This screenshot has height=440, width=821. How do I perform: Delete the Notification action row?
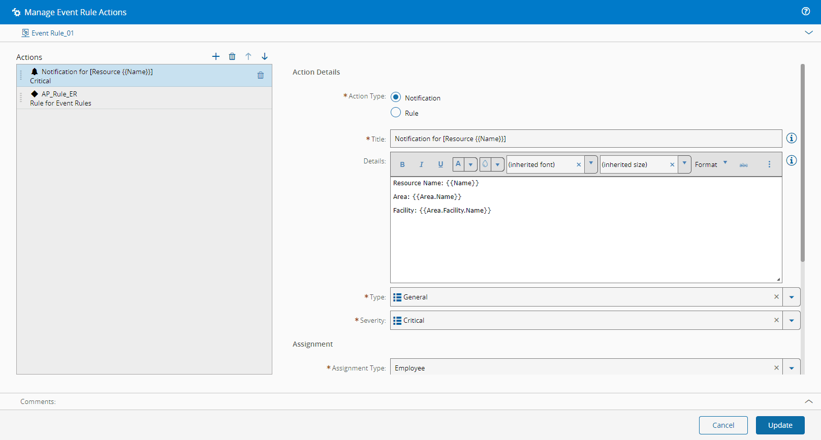tap(261, 75)
